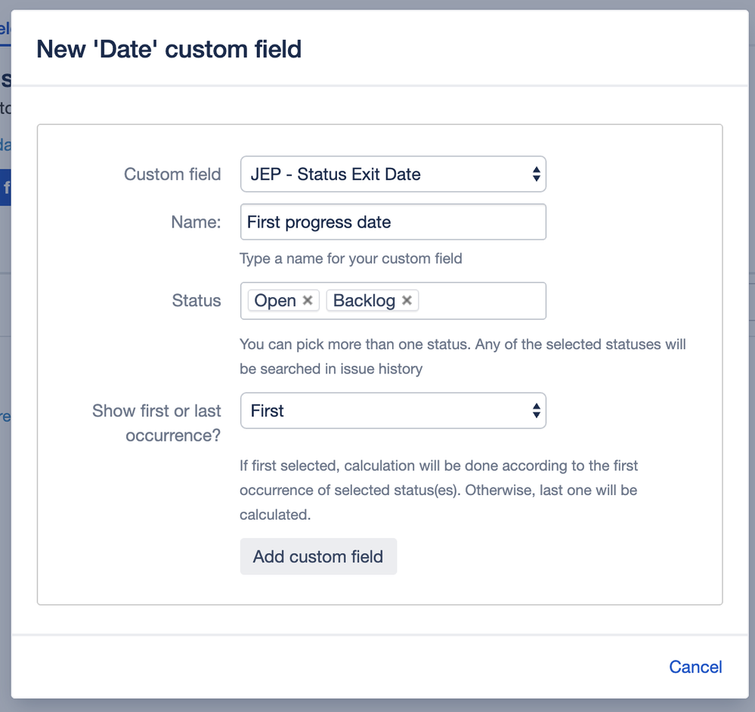Click the "New 'Date' custom field" dialog title
Screen dimensions: 755x712
(169, 50)
